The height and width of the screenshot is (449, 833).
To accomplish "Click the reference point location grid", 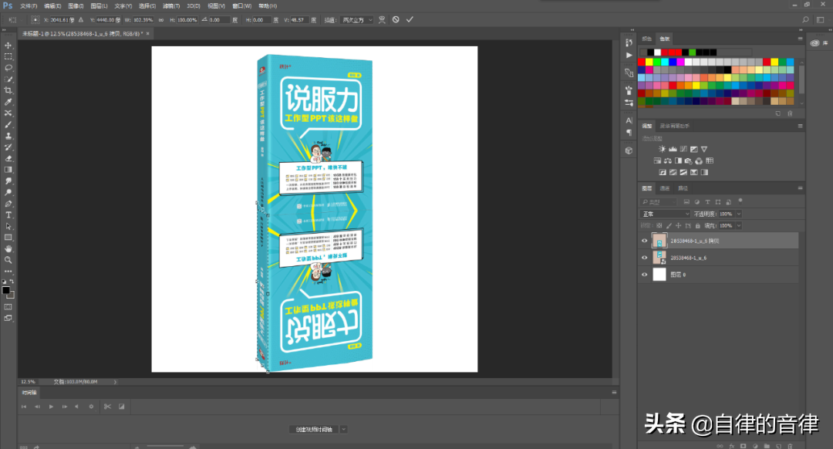I will [35, 19].
